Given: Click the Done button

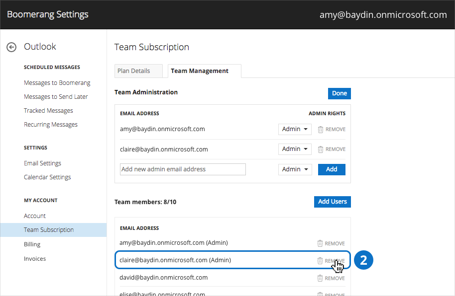Looking at the screenshot, I should [x=339, y=93].
